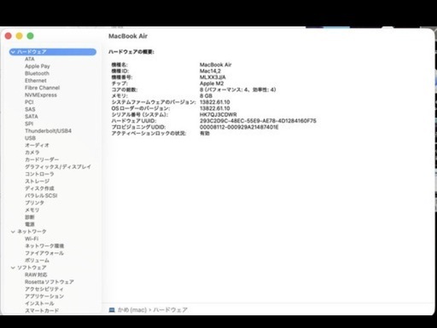
Task: Select アクセシビリティ in the sidebar
Action: [44, 289]
